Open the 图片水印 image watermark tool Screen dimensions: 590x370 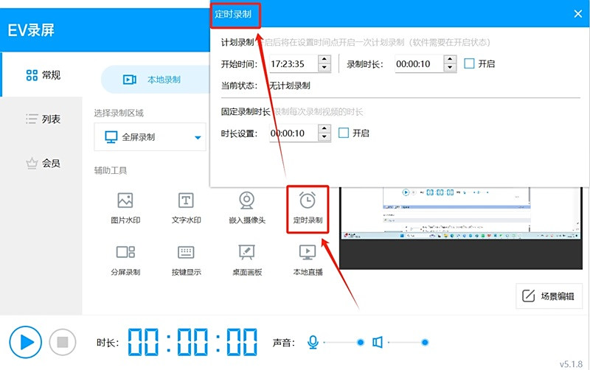[125, 208]
